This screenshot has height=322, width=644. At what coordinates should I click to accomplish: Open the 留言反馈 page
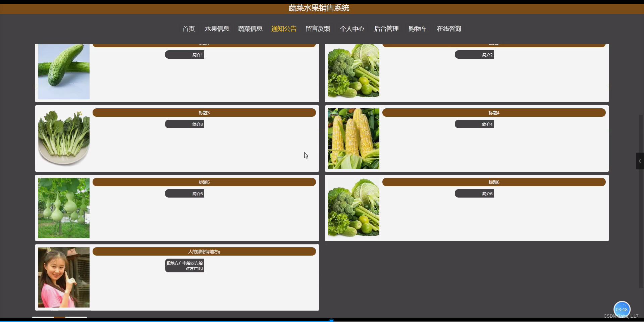coord(318,29)
